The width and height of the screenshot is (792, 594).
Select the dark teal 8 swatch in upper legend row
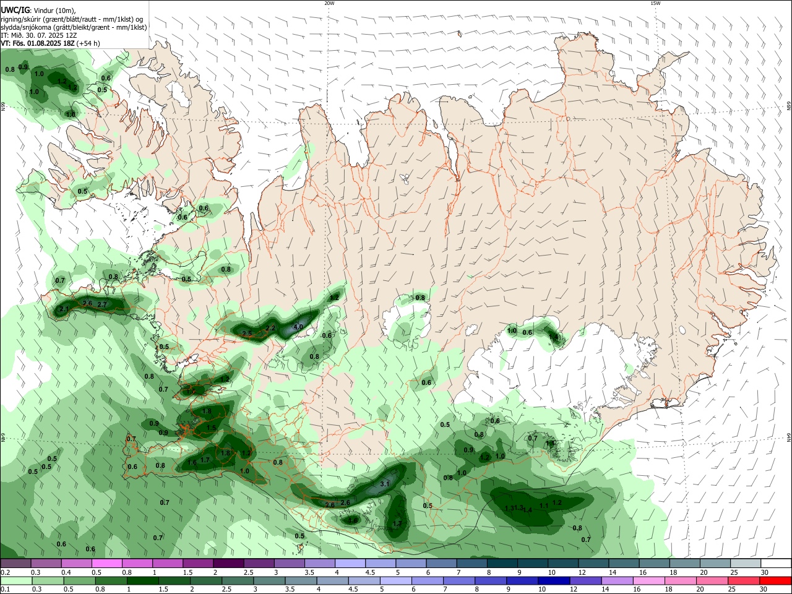502,563
